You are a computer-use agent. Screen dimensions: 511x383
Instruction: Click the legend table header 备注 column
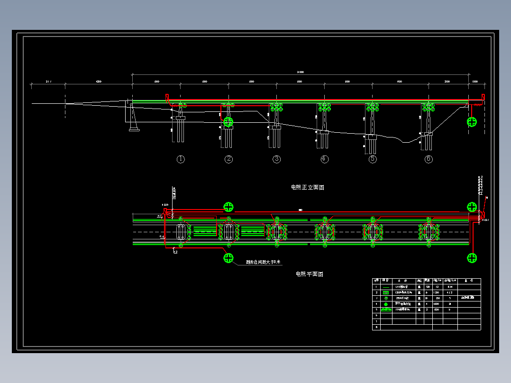(x=469, y=281)
